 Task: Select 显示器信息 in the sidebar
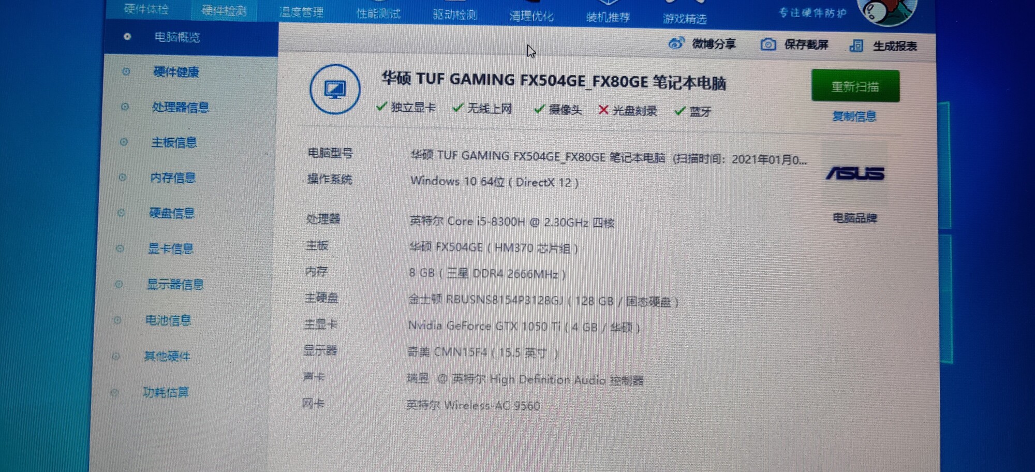[x=175, y=284]
